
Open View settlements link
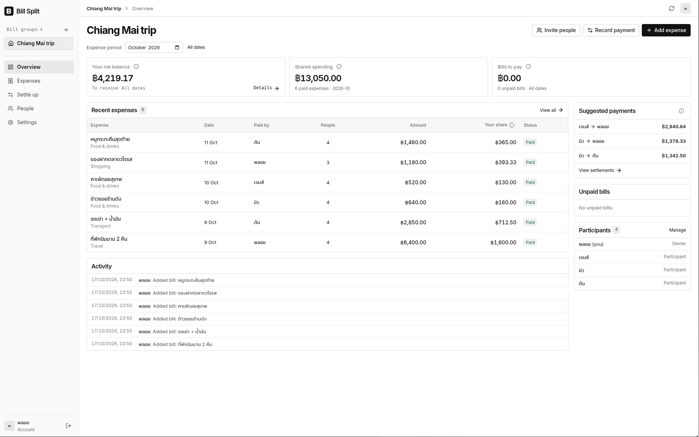click(600, 170)
